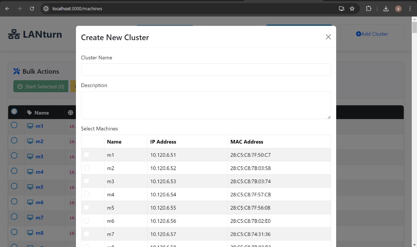The width and height of the screenshot is (417, 247).
Task: Select the m6 row radio circle
Action: pyautogui.click(x=14, y=201)
